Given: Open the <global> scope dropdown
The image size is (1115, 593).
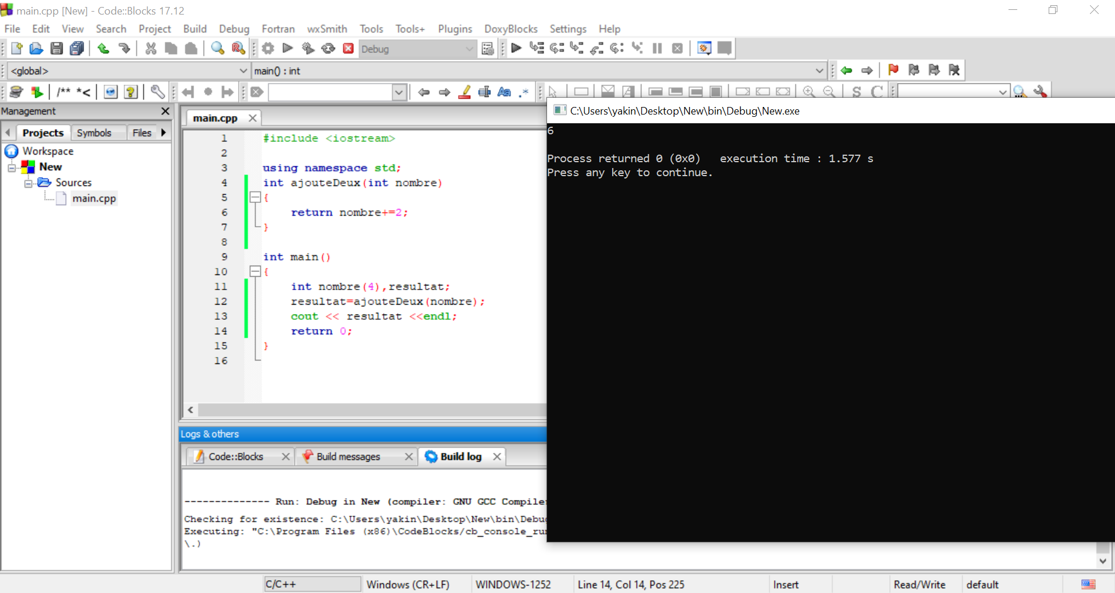Looking at the screenshot, I should tap(243, 70).
